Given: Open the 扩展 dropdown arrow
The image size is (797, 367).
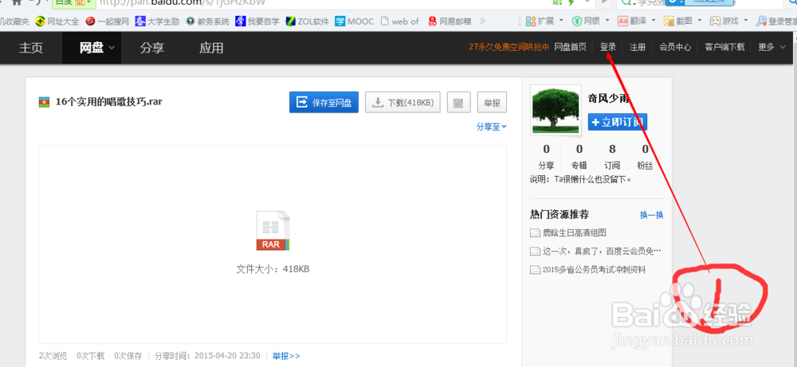Looking at the screenshot, I should tap(561, 21).
